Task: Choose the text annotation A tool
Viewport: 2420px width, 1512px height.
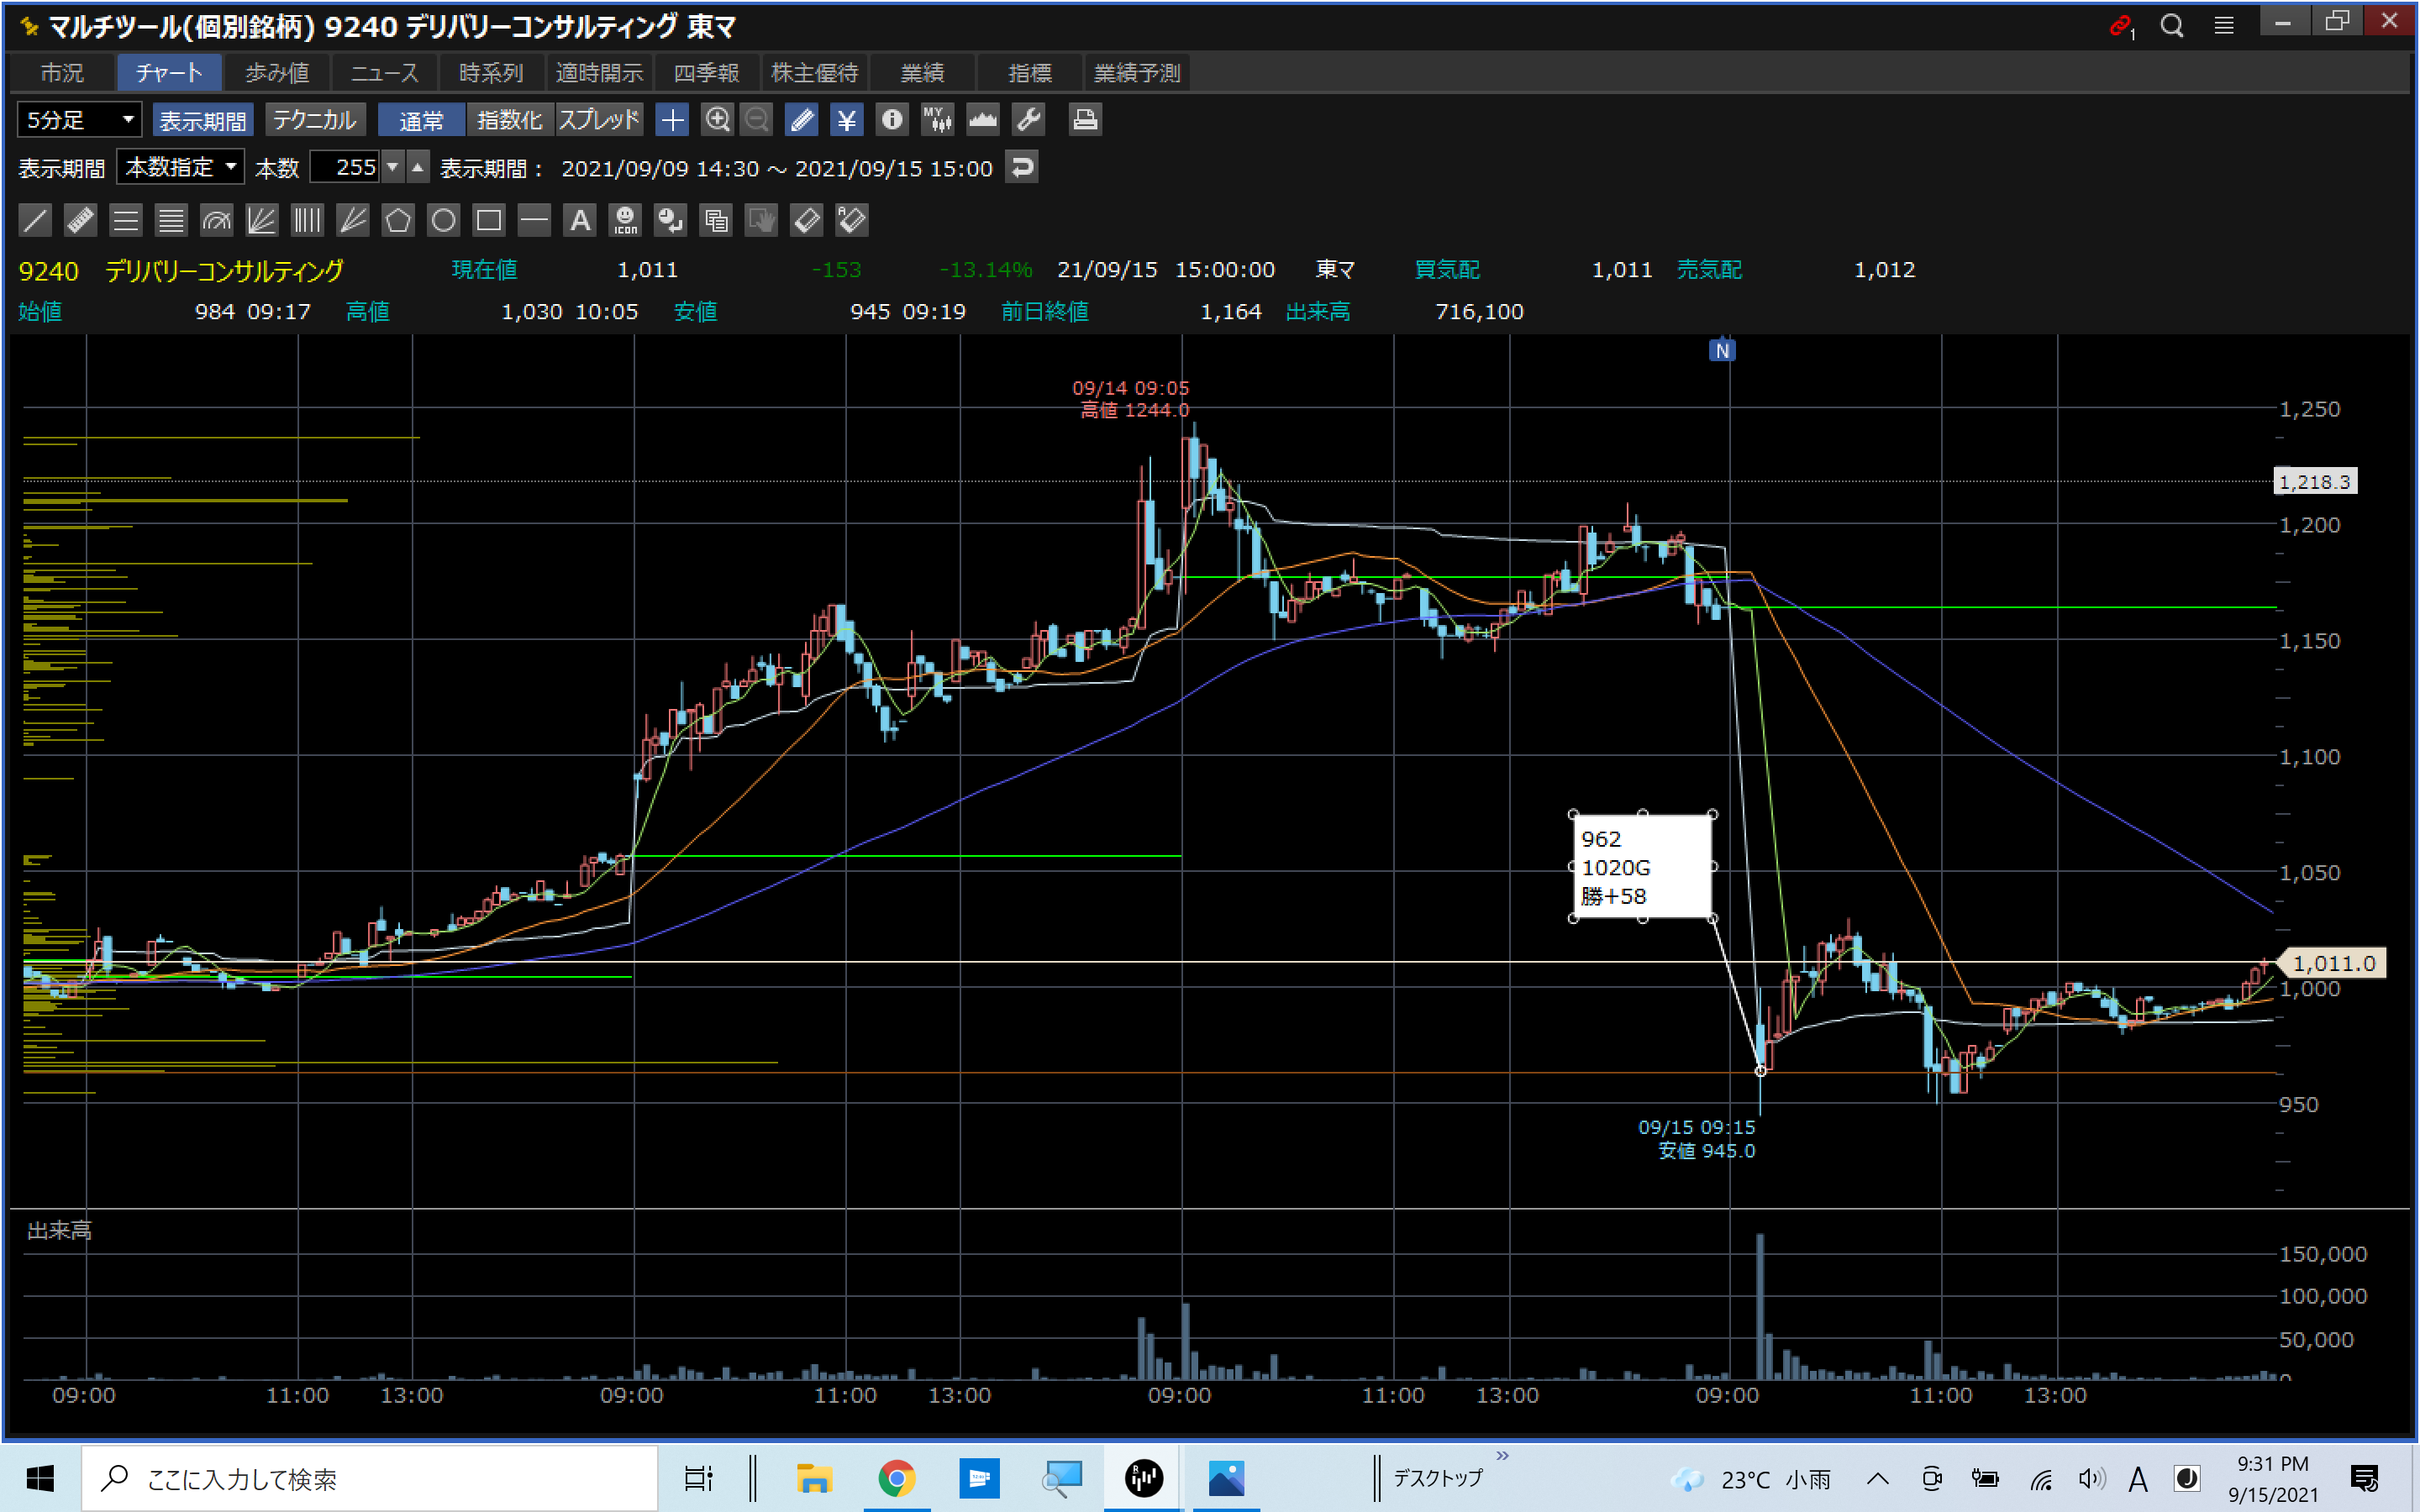Action: (x=580, y=220)
